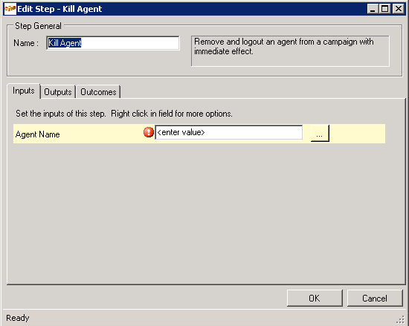Click the Step General group label
409x326 pixels.
(x=38, y=26)
